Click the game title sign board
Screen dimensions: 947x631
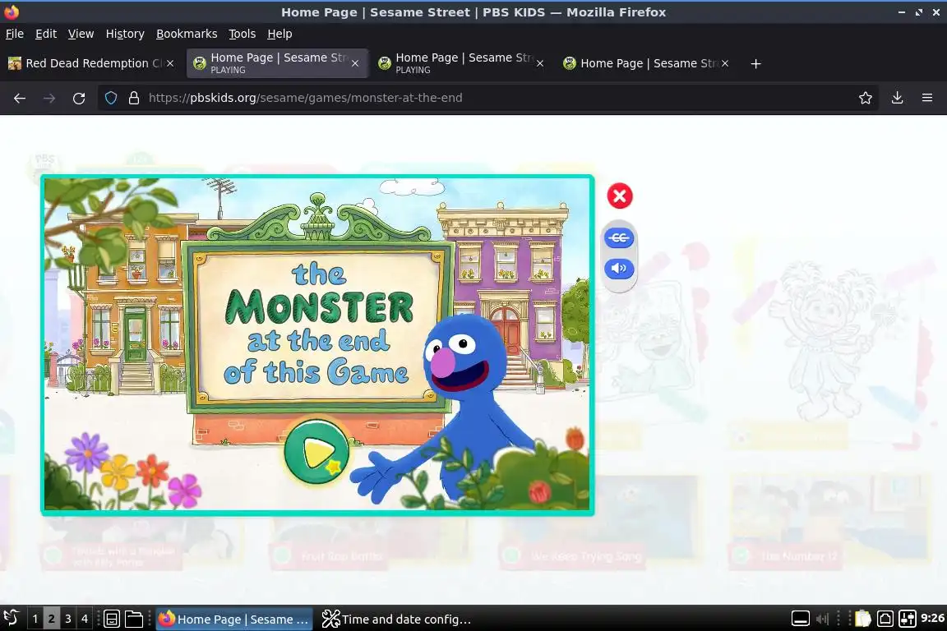point(318,326)
